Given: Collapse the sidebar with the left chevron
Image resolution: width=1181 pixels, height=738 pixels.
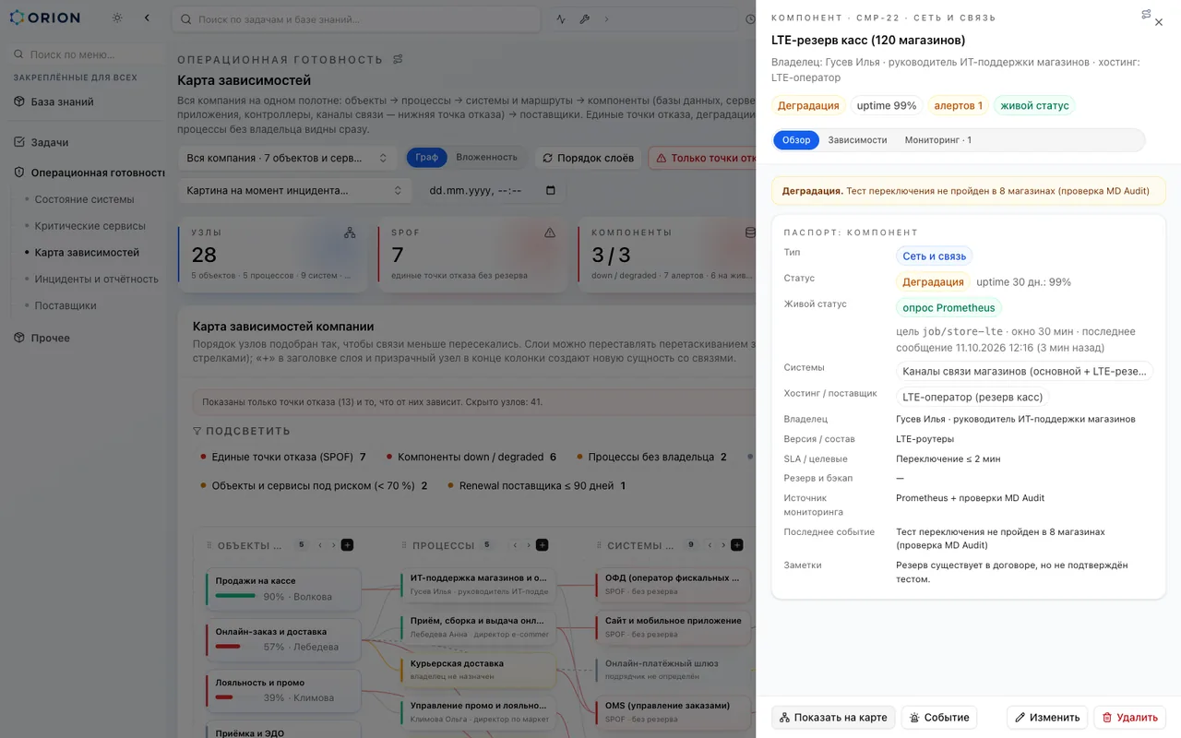Looking at the screenshot, I should pyautogui.click(x=147, y=18).
